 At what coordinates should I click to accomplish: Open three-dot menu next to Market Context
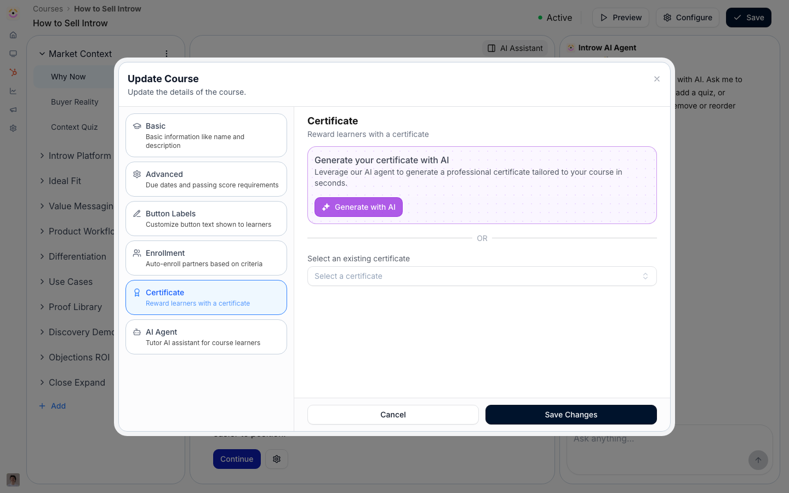point(167,54)
